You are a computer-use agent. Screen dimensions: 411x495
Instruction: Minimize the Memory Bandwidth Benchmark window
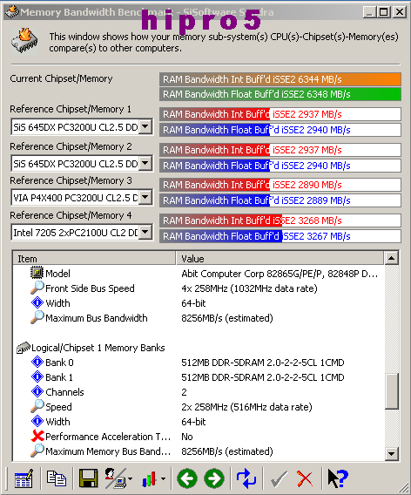pos(369,12)
